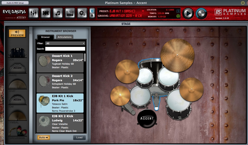The width and height of the screenshot is (248, 145).
Task: Click the right rack tom on stage
Action: pos(169,79)
